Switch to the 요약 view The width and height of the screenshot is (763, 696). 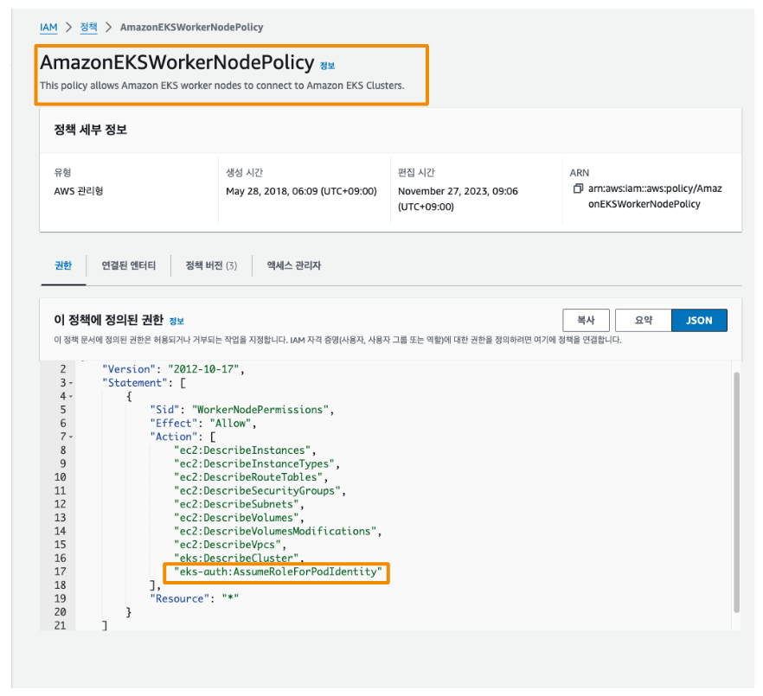click(x=644, y=320)
